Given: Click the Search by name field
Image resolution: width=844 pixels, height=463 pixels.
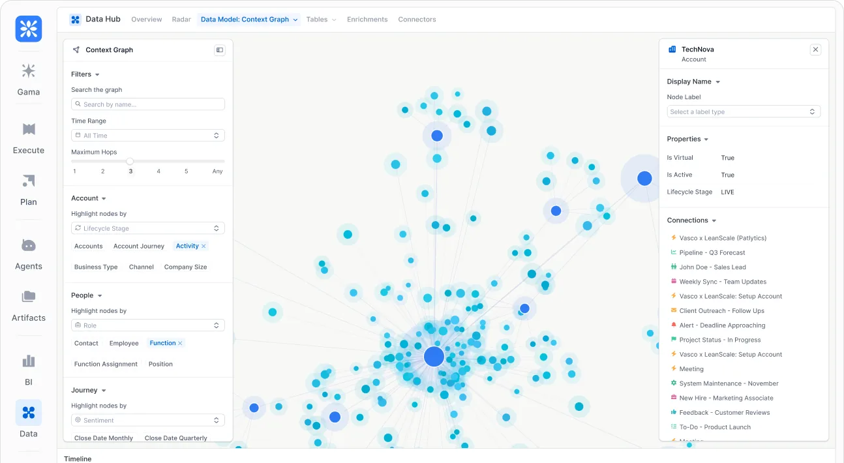Looking at the screenshot, I should pos(148,104).
